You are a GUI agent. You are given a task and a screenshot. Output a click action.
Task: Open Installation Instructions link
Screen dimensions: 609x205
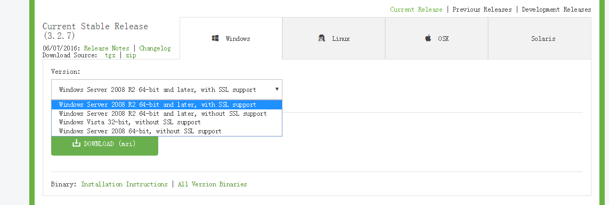coord(124,184)
